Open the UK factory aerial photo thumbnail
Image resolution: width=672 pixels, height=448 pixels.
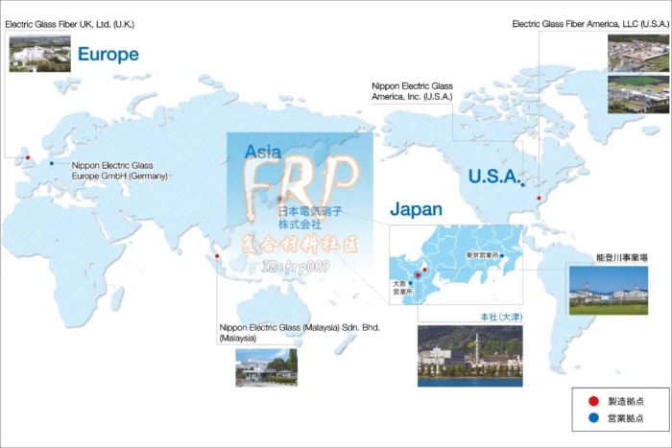(x=40, y=54)
